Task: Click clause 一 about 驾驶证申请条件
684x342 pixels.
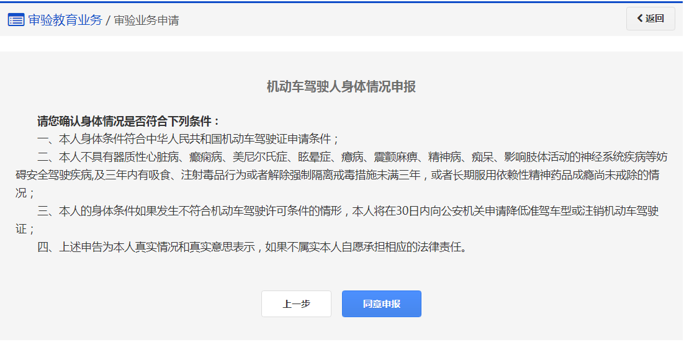Action: coord(188,138)
